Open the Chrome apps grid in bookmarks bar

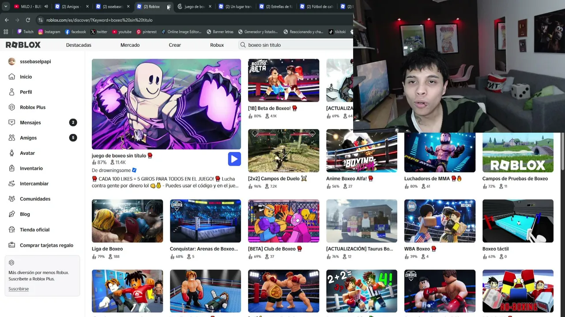pos(6,32)
